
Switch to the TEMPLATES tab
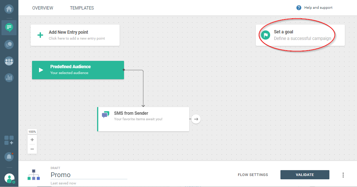(x=82, y=8)
